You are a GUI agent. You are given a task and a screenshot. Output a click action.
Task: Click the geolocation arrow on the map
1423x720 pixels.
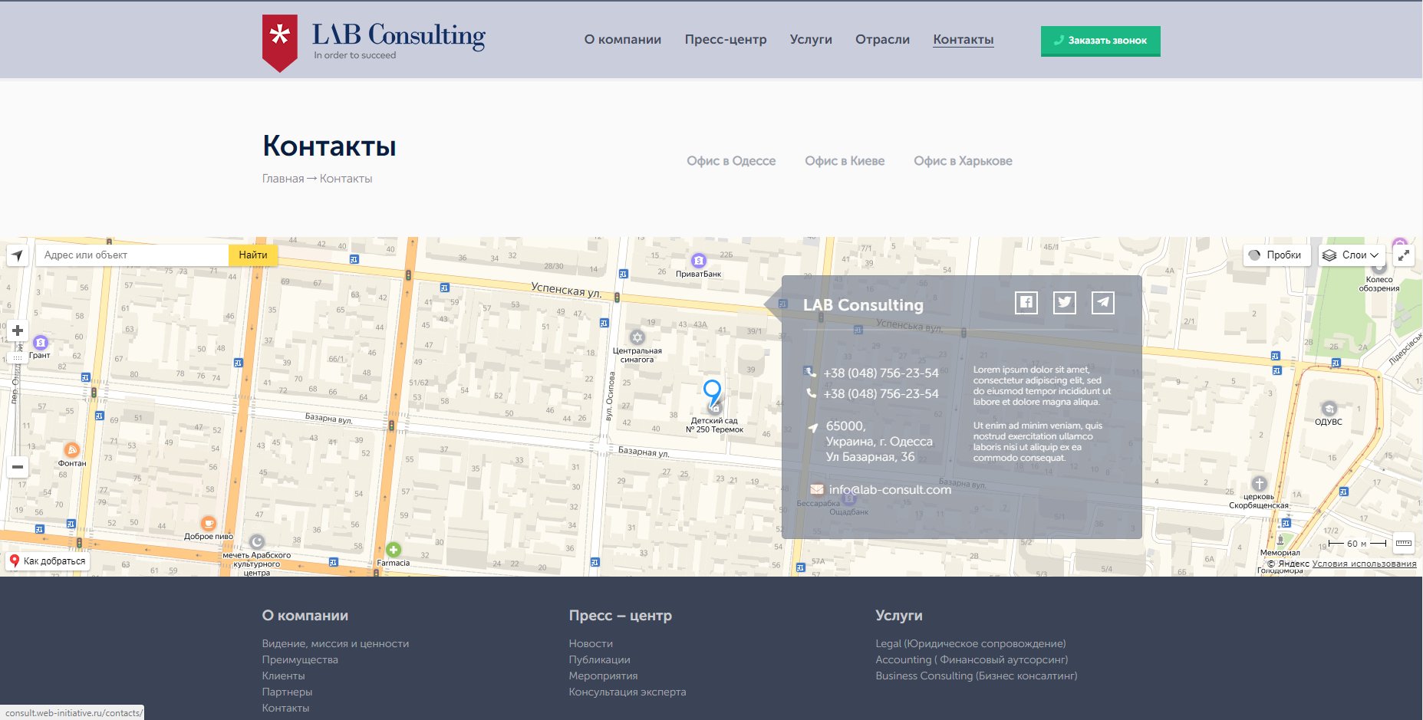(x=18, y=255)
